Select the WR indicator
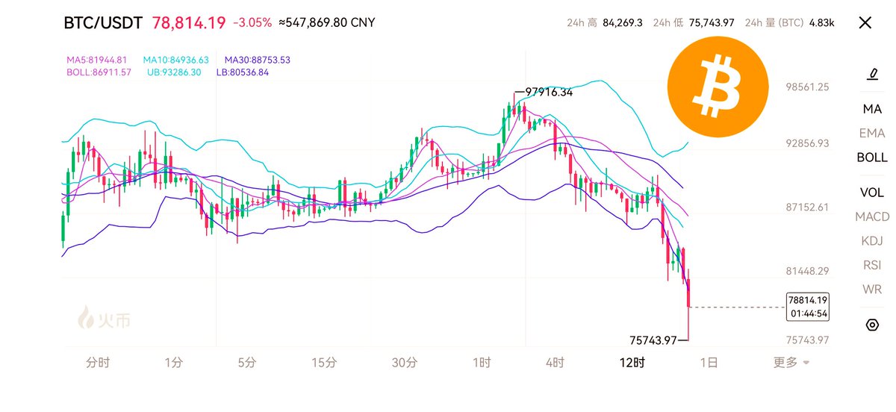This screenshot has width=896, height=412. [x=872, y=289]
